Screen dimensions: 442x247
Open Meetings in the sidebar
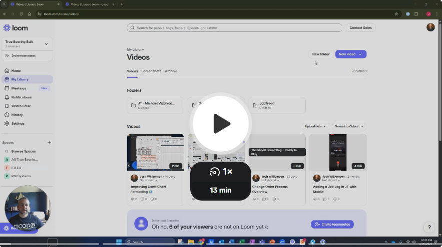pos(27,88)
